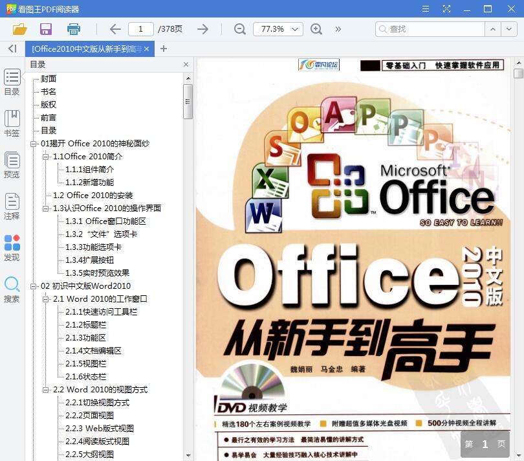Collapse the 2.1 Word 2010的工作窗口 section
Image resolution: width=524 pixels, height=461 pixels.
point(45,299)
